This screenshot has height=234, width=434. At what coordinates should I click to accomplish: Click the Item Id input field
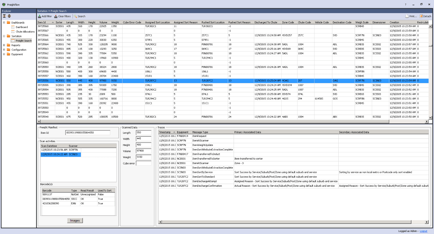88,133
